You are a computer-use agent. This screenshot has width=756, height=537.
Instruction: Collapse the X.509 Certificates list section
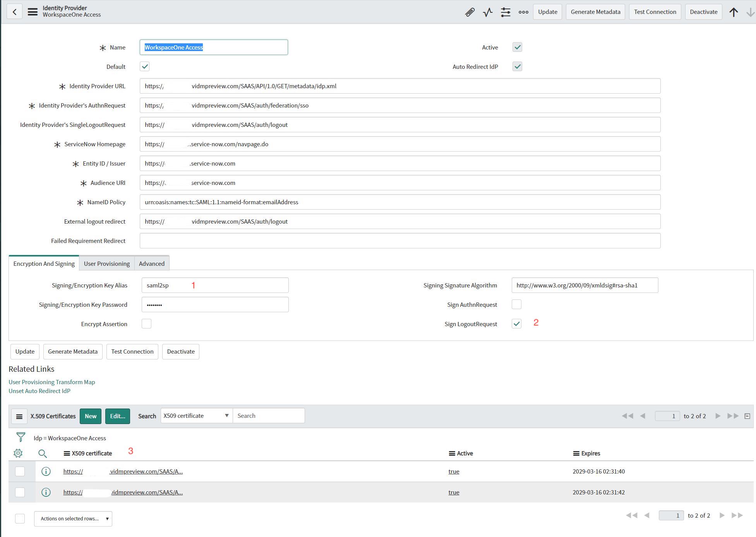(x=747, y=416)
